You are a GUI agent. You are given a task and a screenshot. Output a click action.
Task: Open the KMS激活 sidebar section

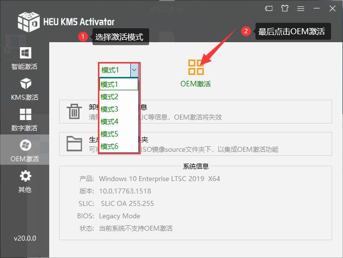click(24, 89)
